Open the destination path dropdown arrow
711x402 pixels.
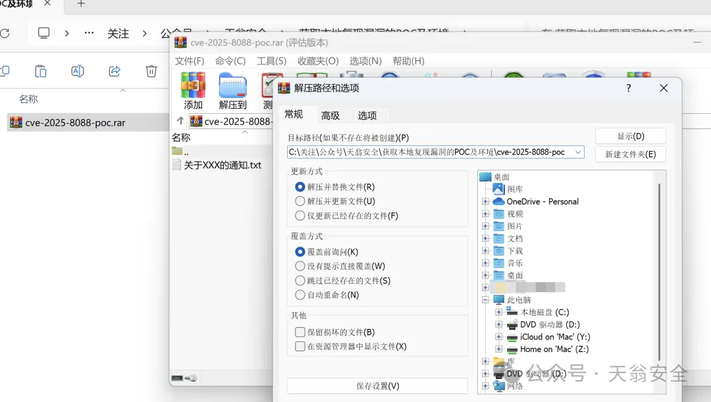(578, 152)
